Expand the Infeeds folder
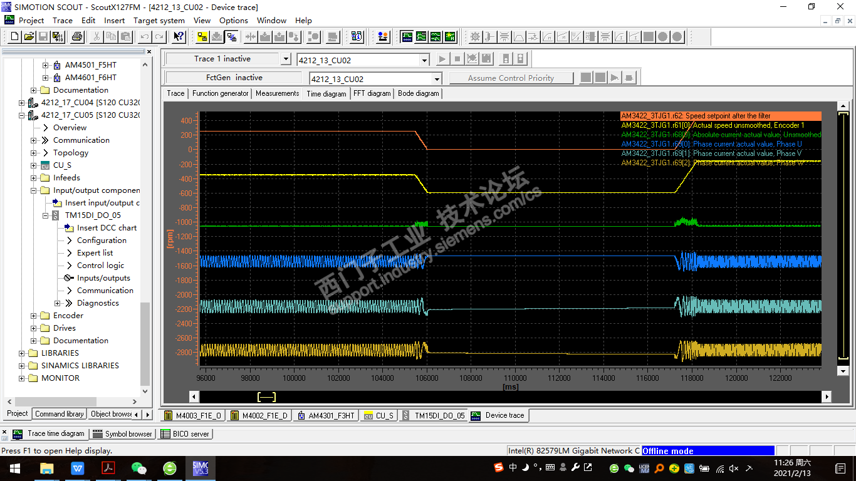 point(34,178)
